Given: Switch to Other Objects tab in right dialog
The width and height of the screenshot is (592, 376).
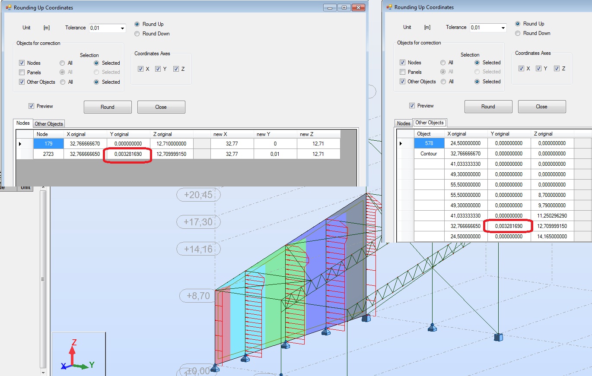Looking at the screenshot, I should [430, 123].
